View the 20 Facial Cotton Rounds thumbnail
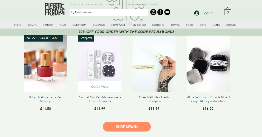The height and width of the screenshot is (137, 262). click(208, 64)
